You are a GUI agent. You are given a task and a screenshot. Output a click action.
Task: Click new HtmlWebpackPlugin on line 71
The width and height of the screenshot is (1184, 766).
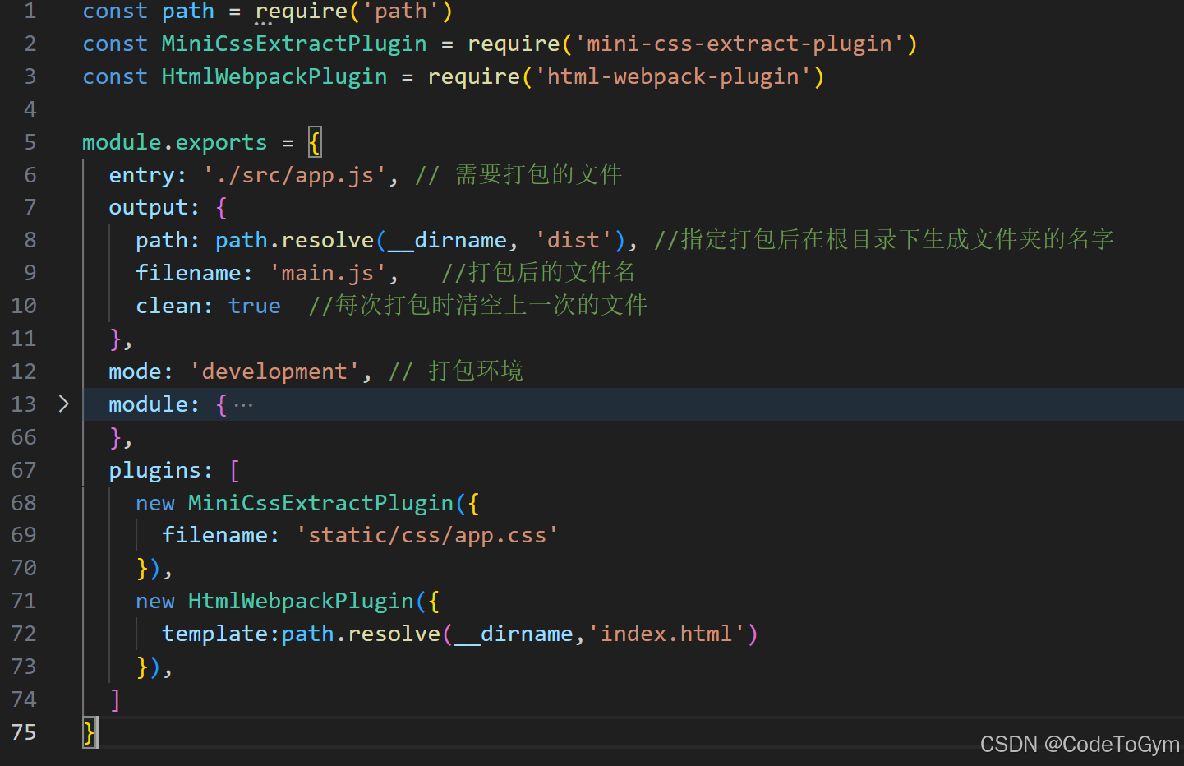coord(274,601)
